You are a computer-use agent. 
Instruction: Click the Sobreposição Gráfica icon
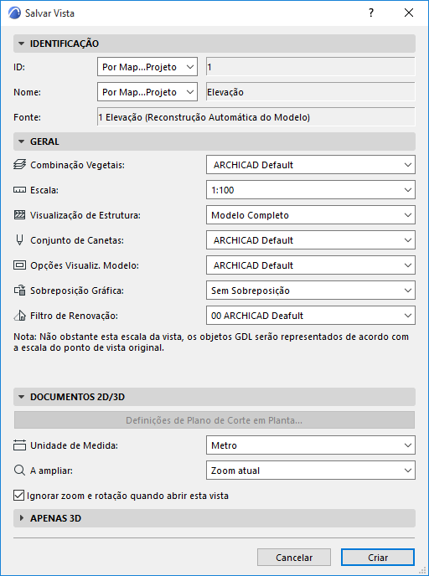19,291
